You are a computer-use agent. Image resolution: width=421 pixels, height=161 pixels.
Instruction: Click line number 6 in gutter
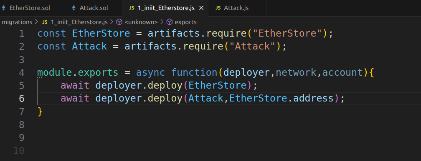coord(22,99)
